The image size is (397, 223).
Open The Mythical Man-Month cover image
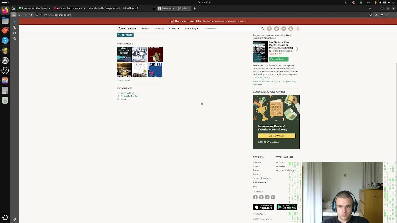tap(260, 52)
